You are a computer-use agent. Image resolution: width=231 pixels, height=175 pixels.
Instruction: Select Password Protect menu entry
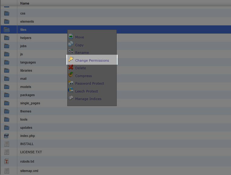click(89, 83)
